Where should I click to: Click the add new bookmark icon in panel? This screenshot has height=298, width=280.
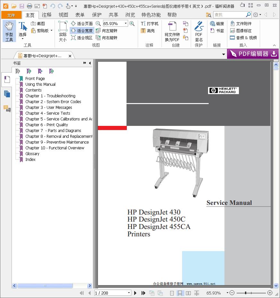(29, 71)
